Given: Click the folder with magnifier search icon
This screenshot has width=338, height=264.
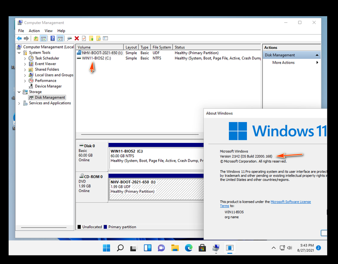Looking at the screenshot, I should pos(98,38).
